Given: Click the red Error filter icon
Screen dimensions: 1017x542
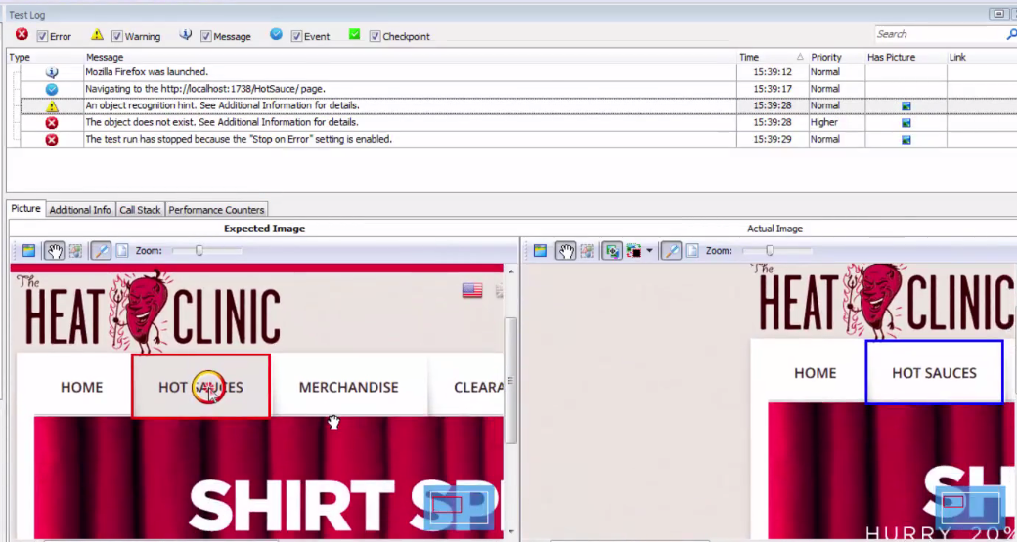Looking at the screenshot, I should point(22,35).
